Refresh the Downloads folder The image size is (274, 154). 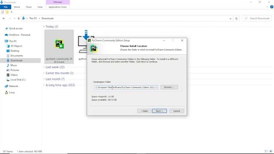point(236,18)
